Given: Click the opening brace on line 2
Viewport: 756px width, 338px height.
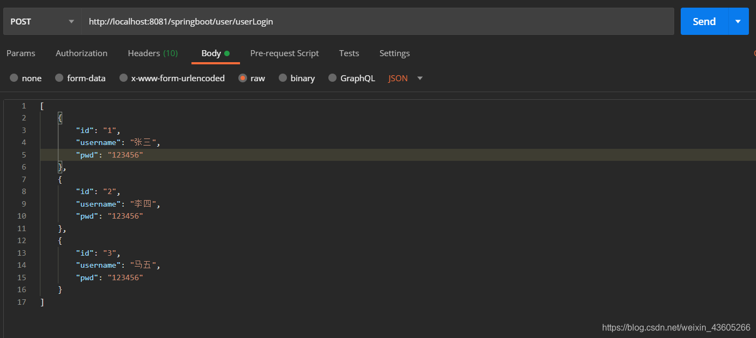Looking at the screenshot, I should tap(60, 118).
